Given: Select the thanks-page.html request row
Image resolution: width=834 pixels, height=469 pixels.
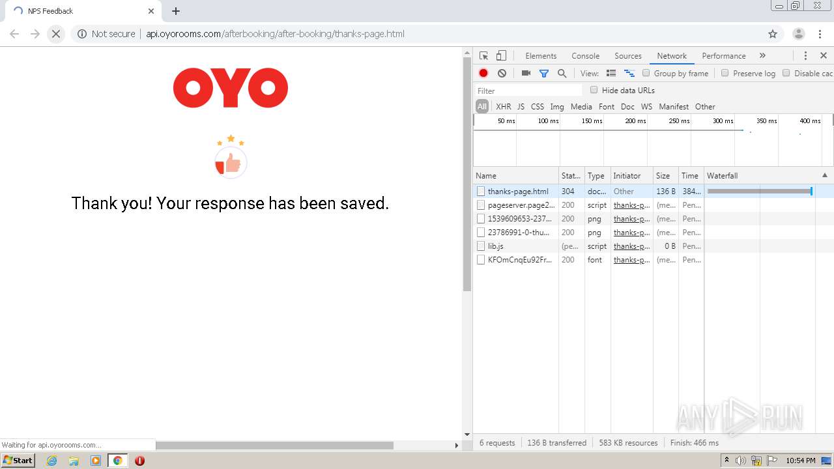Looking at the screenshot, I should click(x=654, y=192).
